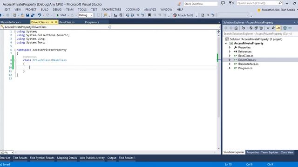Click the Properties wrench icon in Solution Explorer
The image size is (298, 167).
click(x=273, y=28)
